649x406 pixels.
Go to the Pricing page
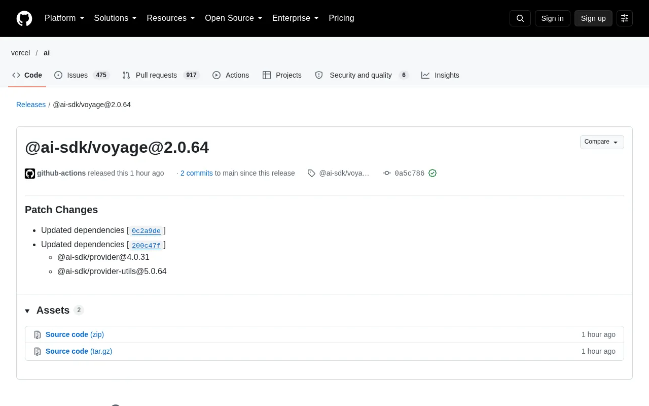[341, 18]
